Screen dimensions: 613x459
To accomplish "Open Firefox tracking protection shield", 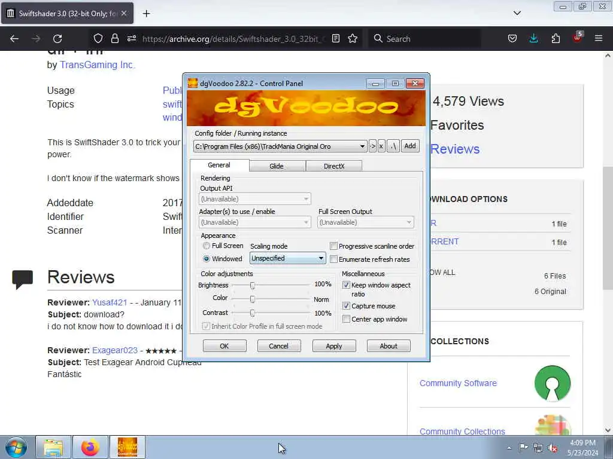I will 98,38.
